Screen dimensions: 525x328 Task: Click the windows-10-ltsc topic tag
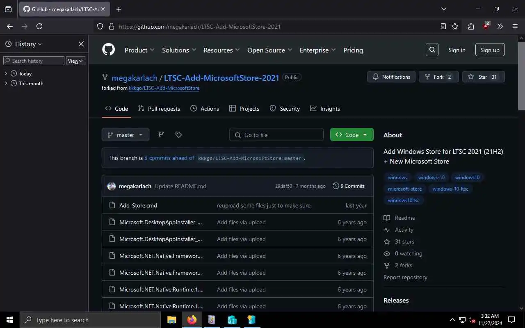pyautogui.click(x=450, y=189)
